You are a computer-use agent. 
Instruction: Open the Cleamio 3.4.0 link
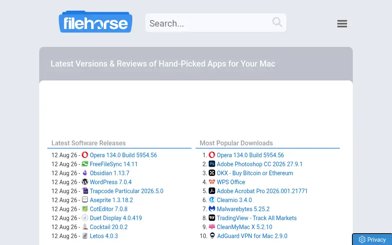(234, 200)
